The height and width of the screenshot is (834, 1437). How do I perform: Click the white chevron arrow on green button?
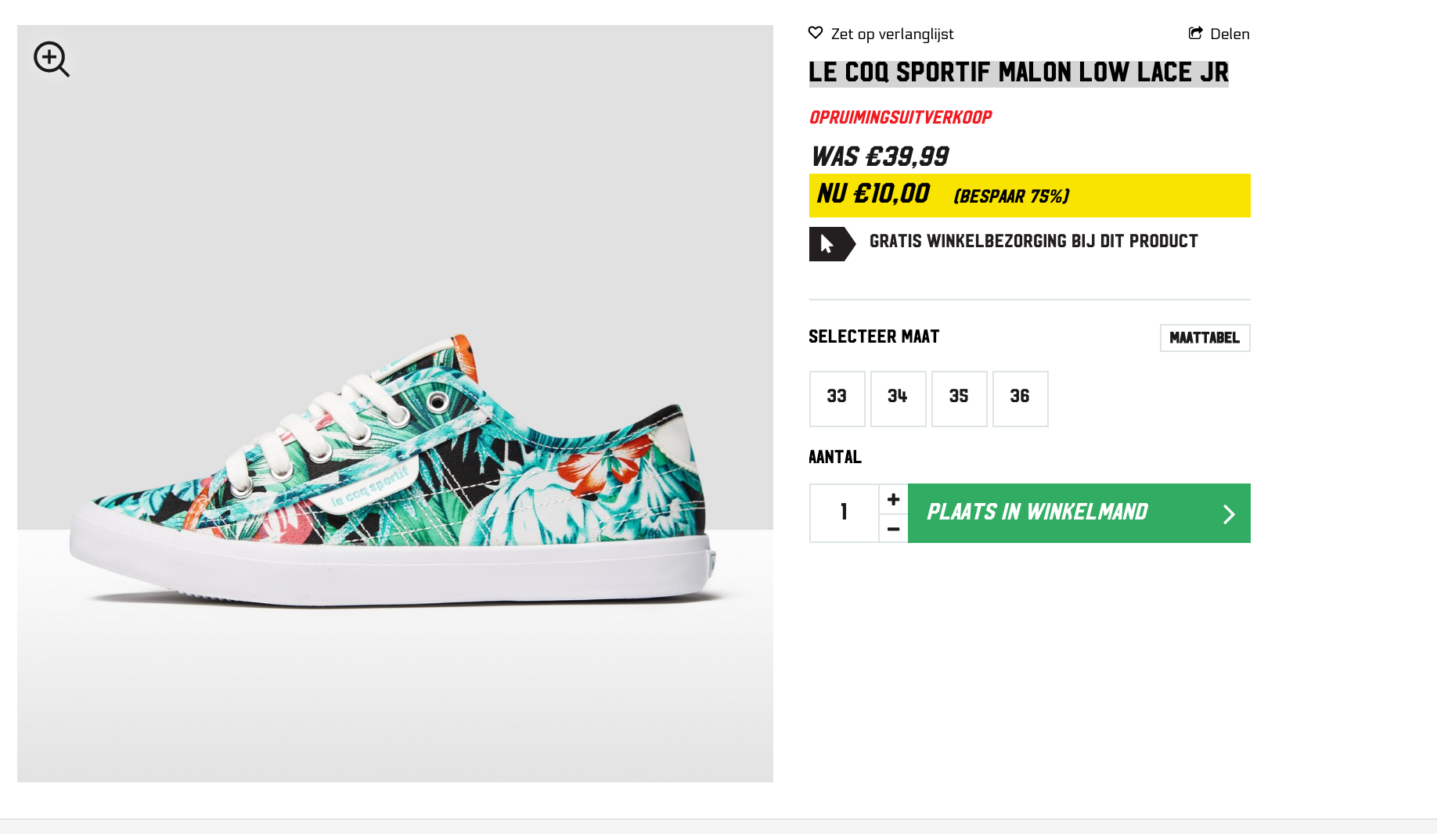pyautogui.click(x=1229, y=514)
